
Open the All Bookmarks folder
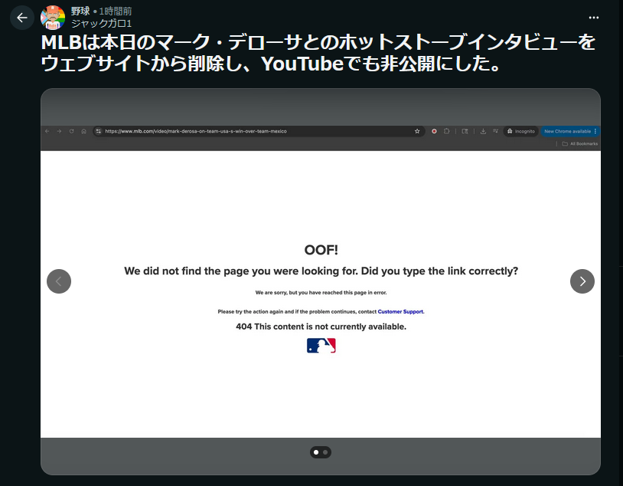tap(579, 143)
